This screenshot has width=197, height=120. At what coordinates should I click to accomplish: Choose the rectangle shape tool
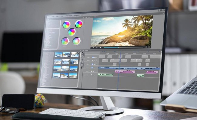pyautogui.click(x=82, y=66)
